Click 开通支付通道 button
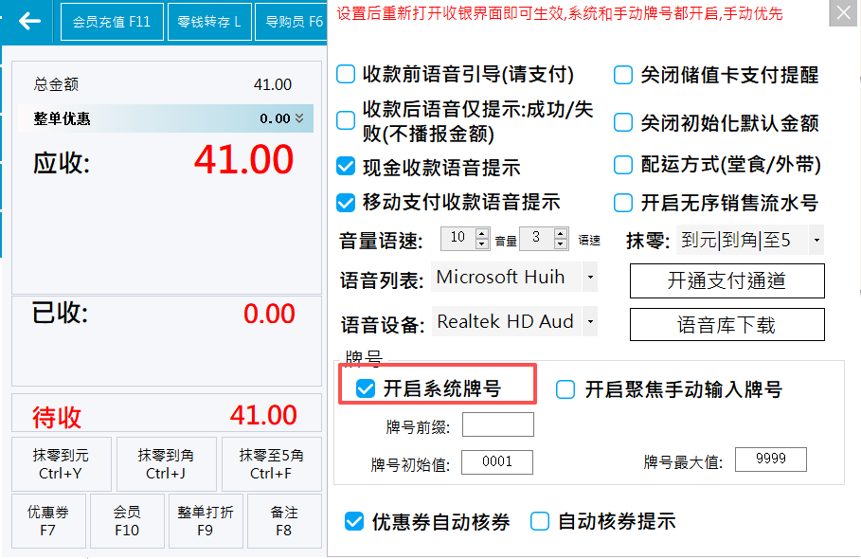This screenshot has width=861, height=559. (x=726, y=281)
